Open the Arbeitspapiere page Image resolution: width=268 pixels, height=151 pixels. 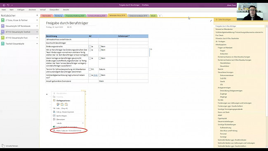click(x=221, y=45)
